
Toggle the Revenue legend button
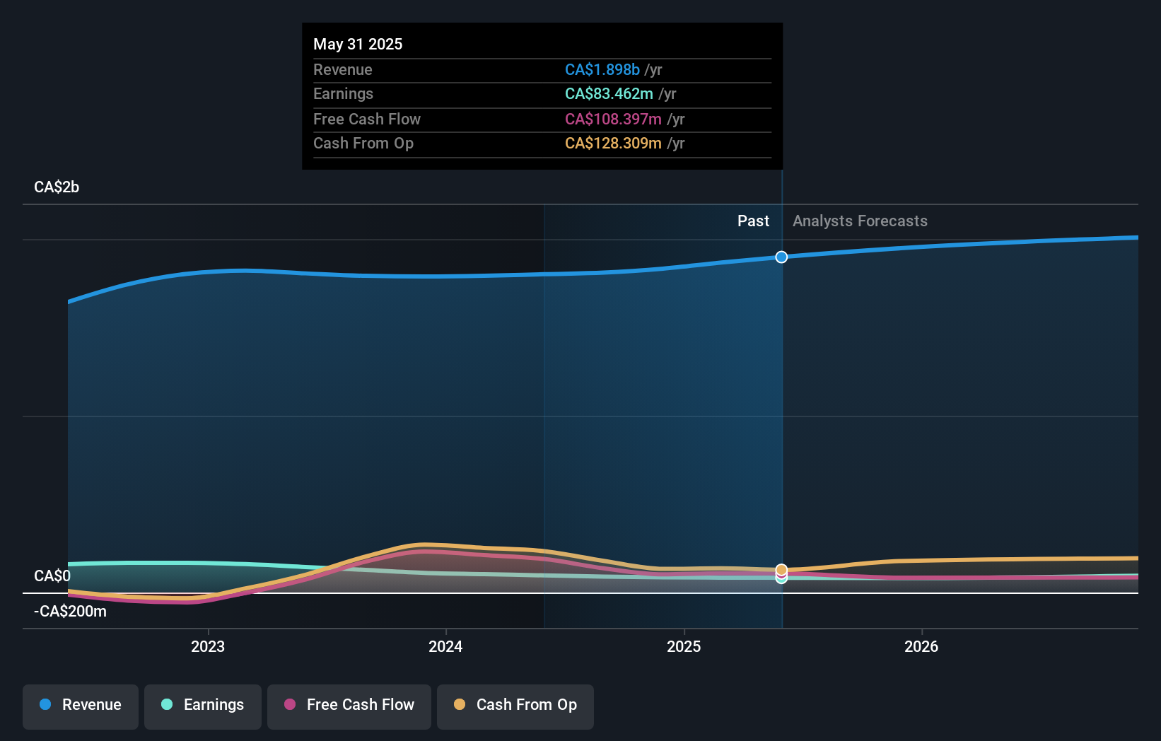pos(81,706)
